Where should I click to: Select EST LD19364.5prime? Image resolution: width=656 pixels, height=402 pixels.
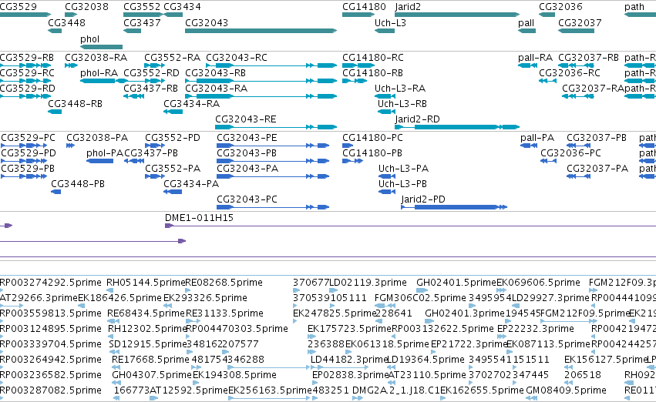(x=426, y=360)
